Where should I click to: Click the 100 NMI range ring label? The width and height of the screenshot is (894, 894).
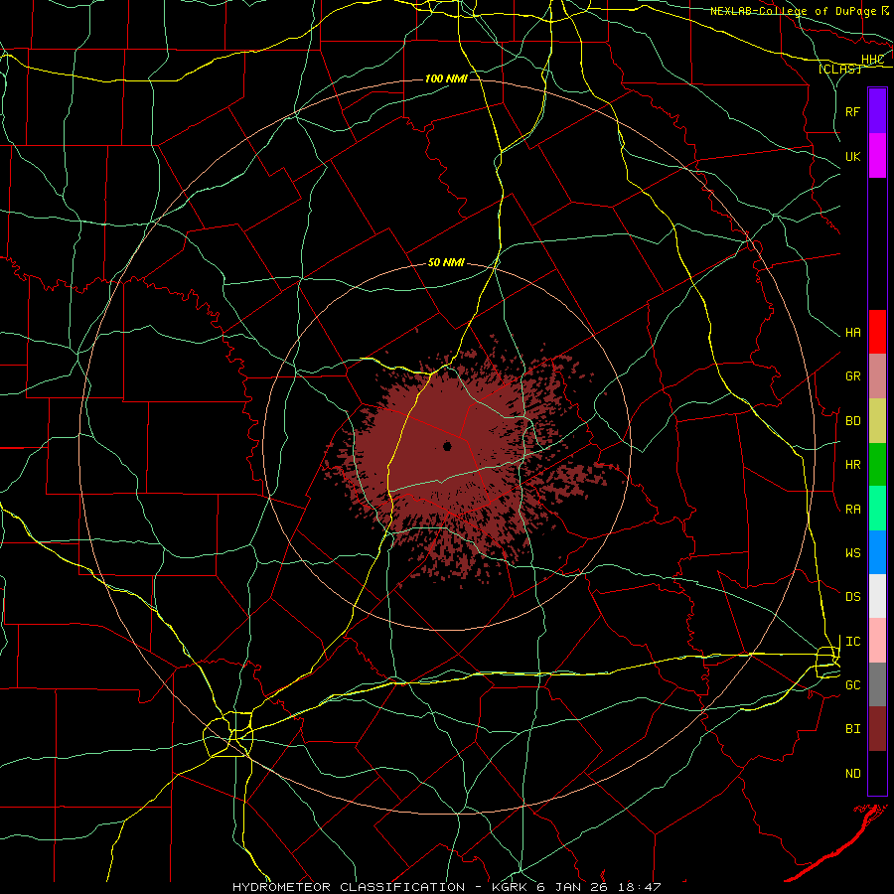click(446, 78)
